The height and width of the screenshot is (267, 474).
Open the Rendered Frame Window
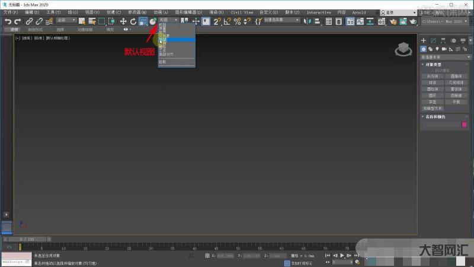coord(403,21)
